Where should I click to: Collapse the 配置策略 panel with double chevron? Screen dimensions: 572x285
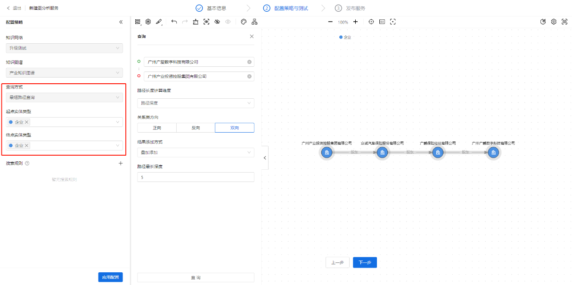tap(121, 22)
